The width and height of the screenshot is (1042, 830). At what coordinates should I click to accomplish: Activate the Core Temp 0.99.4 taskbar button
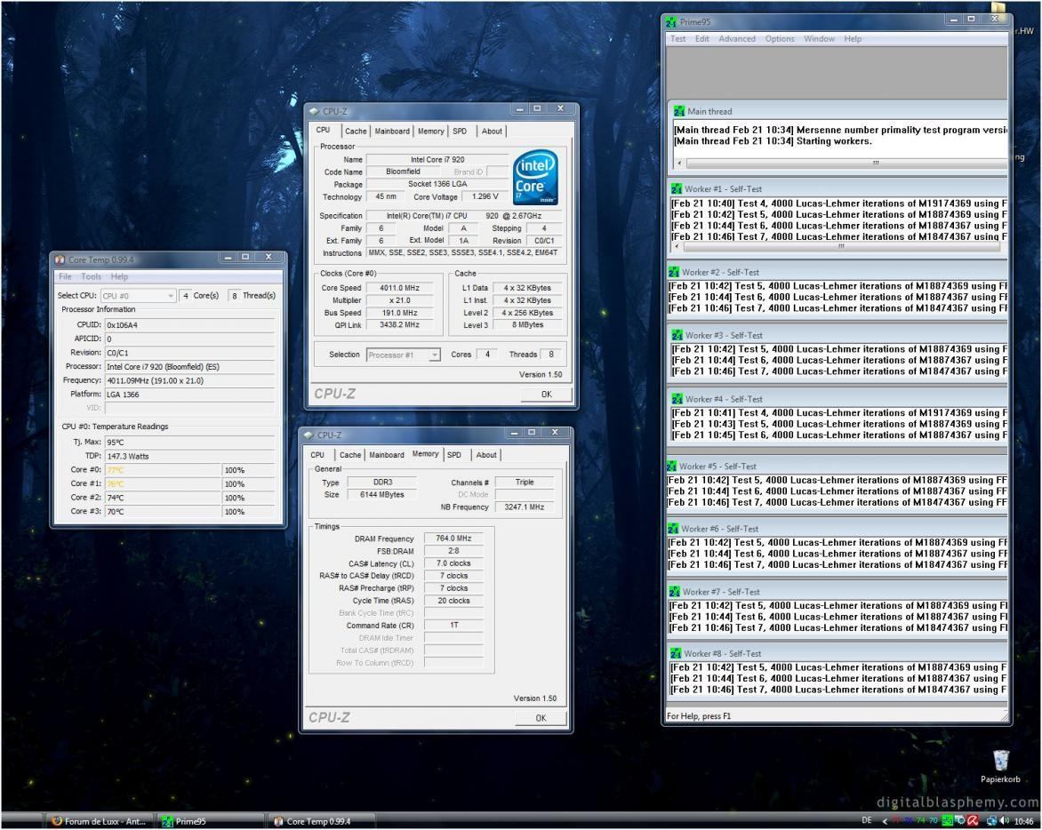tap(323, 821)
